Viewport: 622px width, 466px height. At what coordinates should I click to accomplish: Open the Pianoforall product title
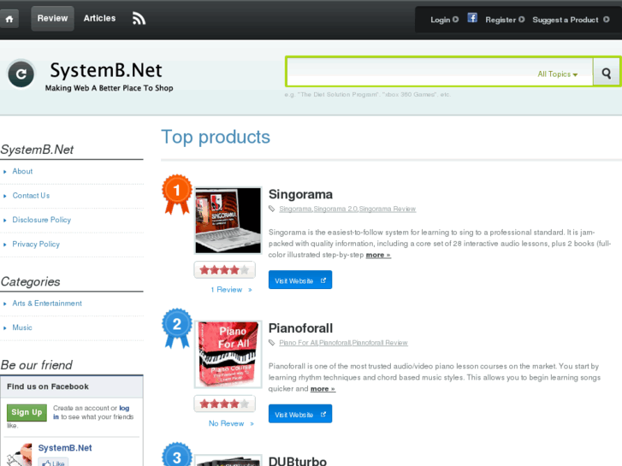pos(300,328)
